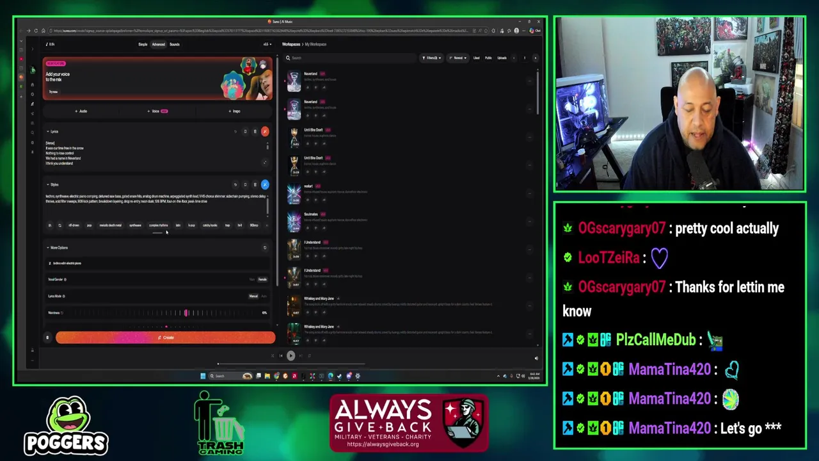Switch to the Sounds tab
This screenshot has width=819, height=461.
click(175, 45)
